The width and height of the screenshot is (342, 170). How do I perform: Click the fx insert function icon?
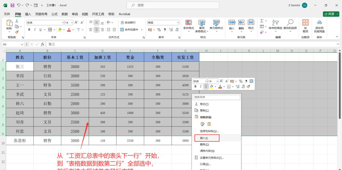[x=42, y=44]
